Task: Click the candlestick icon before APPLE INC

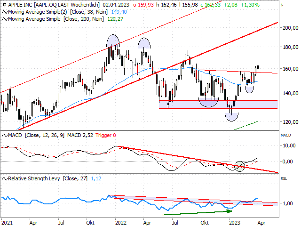Action: [5, 4]
